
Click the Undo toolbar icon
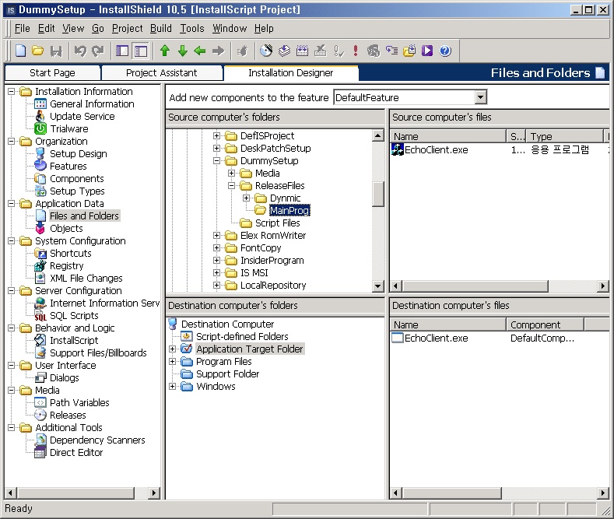80,51
